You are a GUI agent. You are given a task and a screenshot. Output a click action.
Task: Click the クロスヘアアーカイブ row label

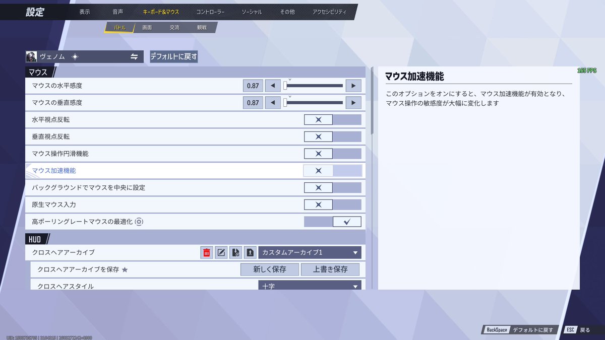pyautogui.click(x=63, y=252)
